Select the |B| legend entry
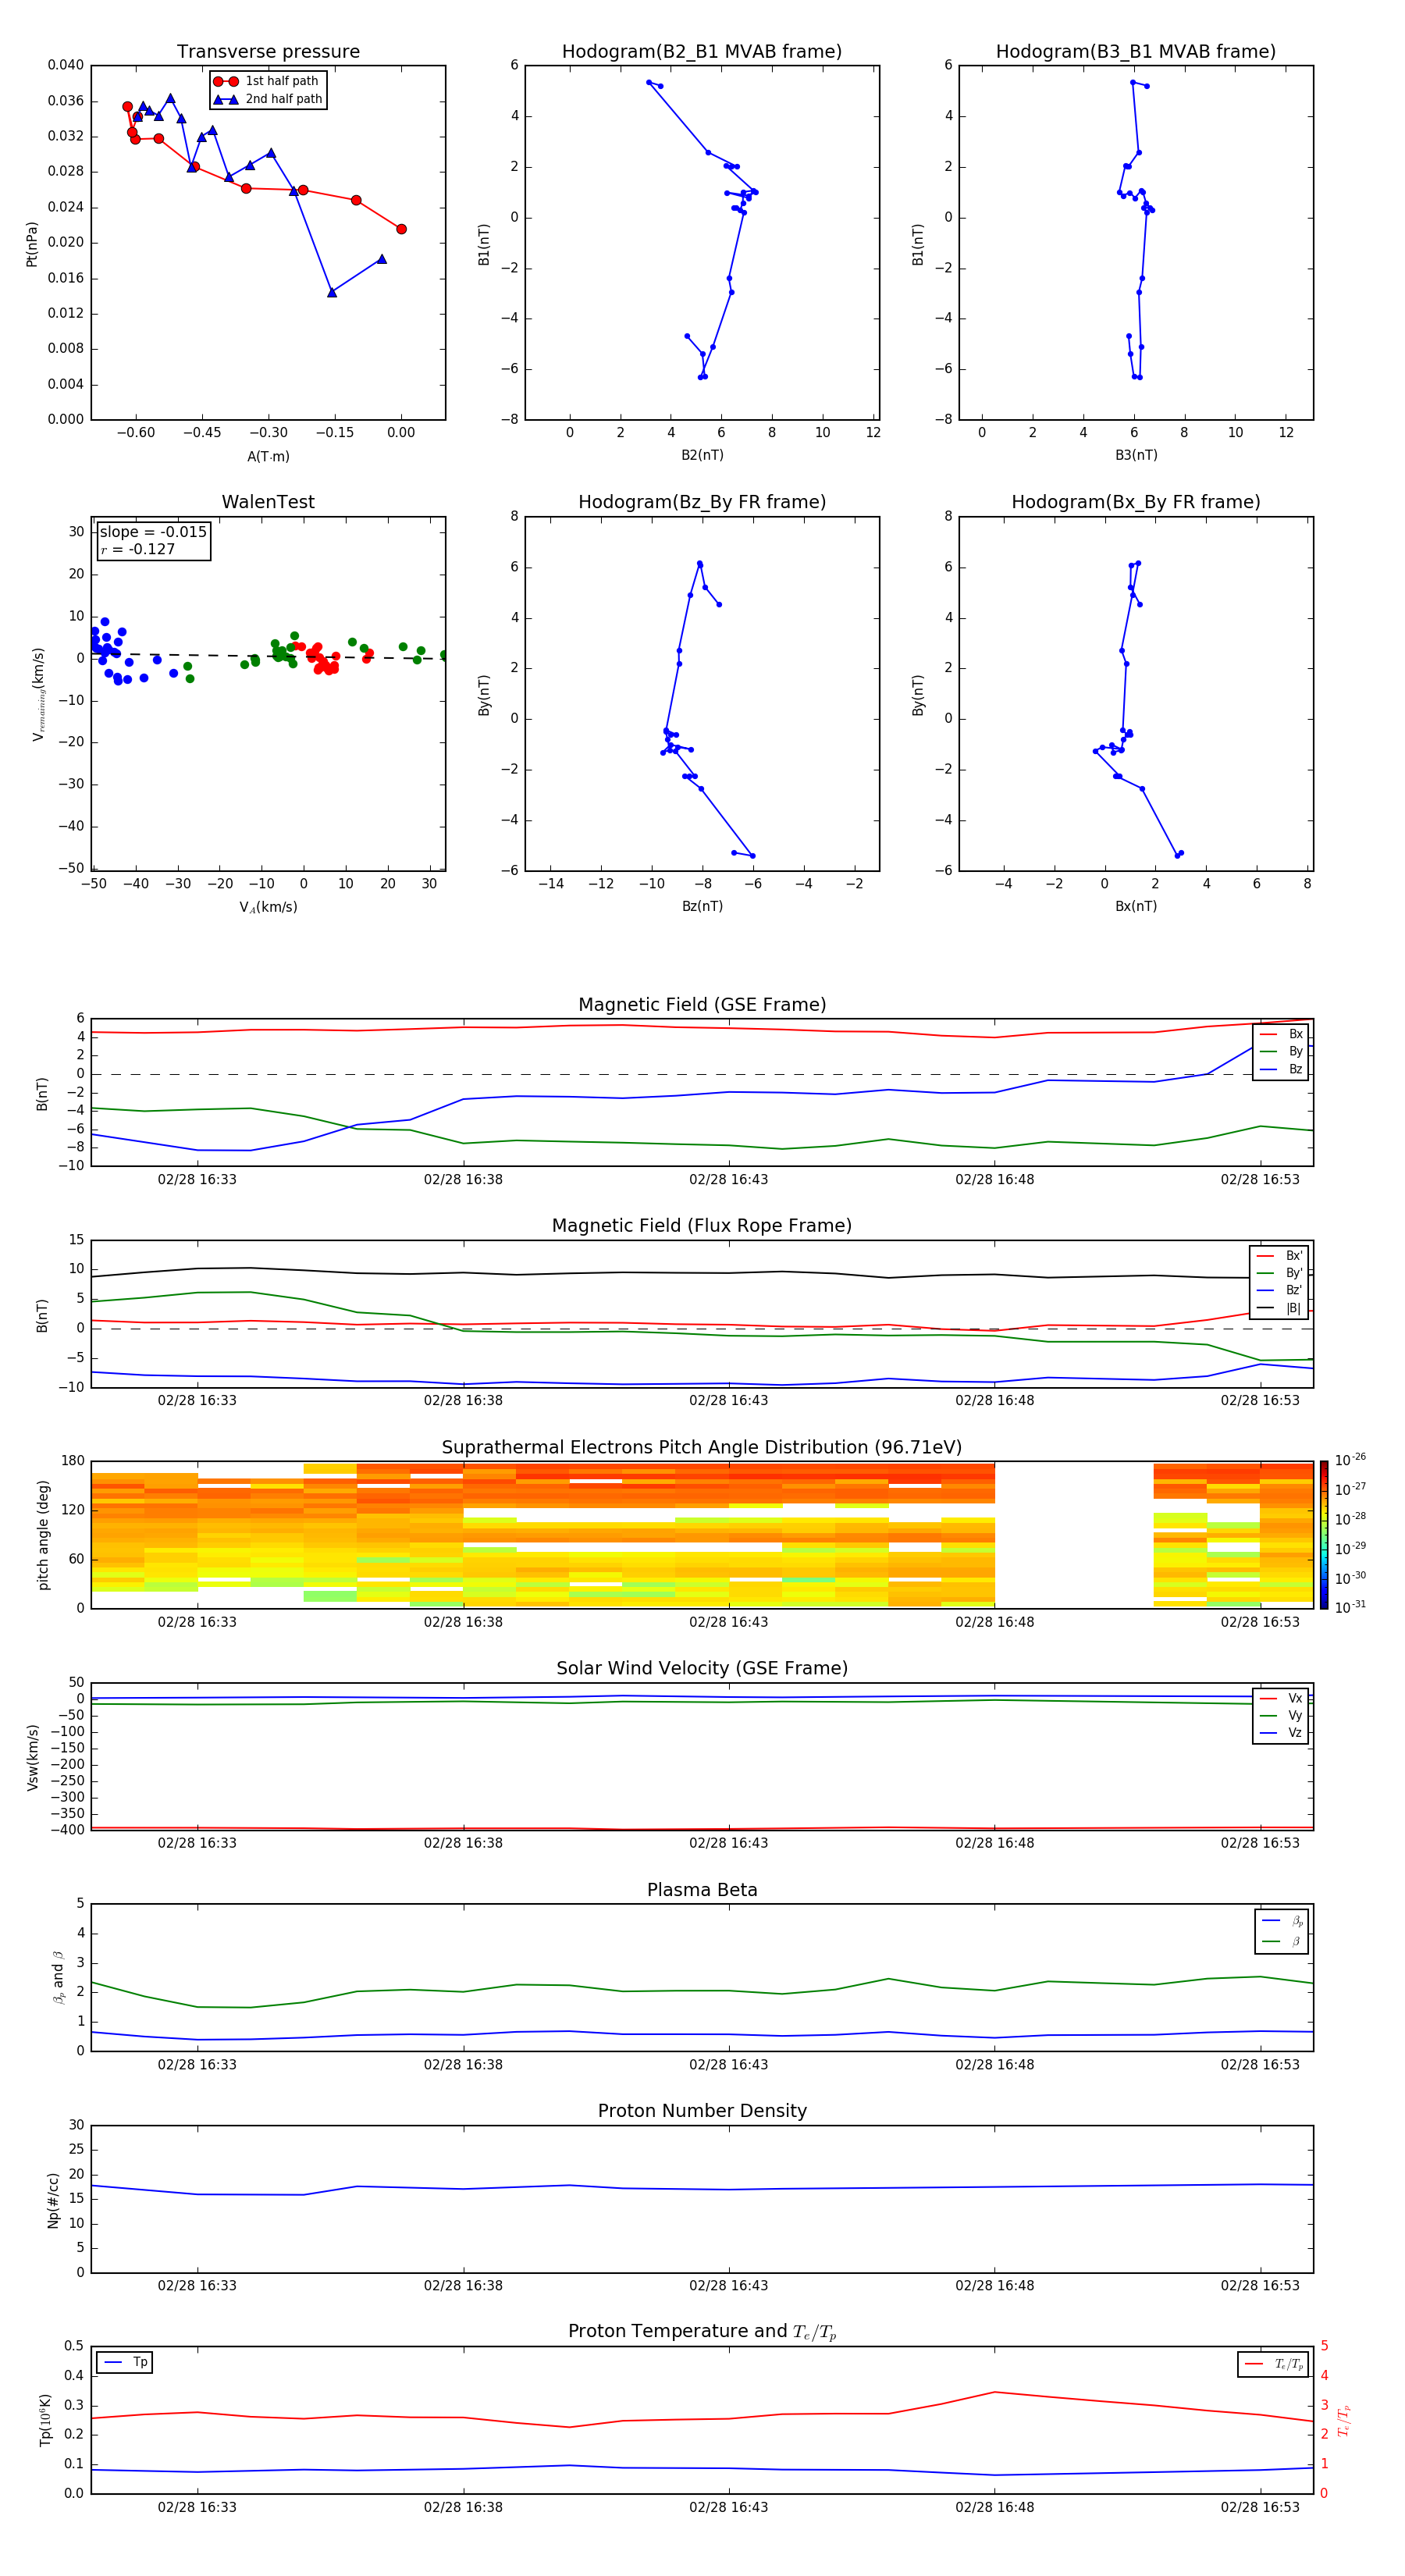1405x2576 pixels. coord(1280,1308)
